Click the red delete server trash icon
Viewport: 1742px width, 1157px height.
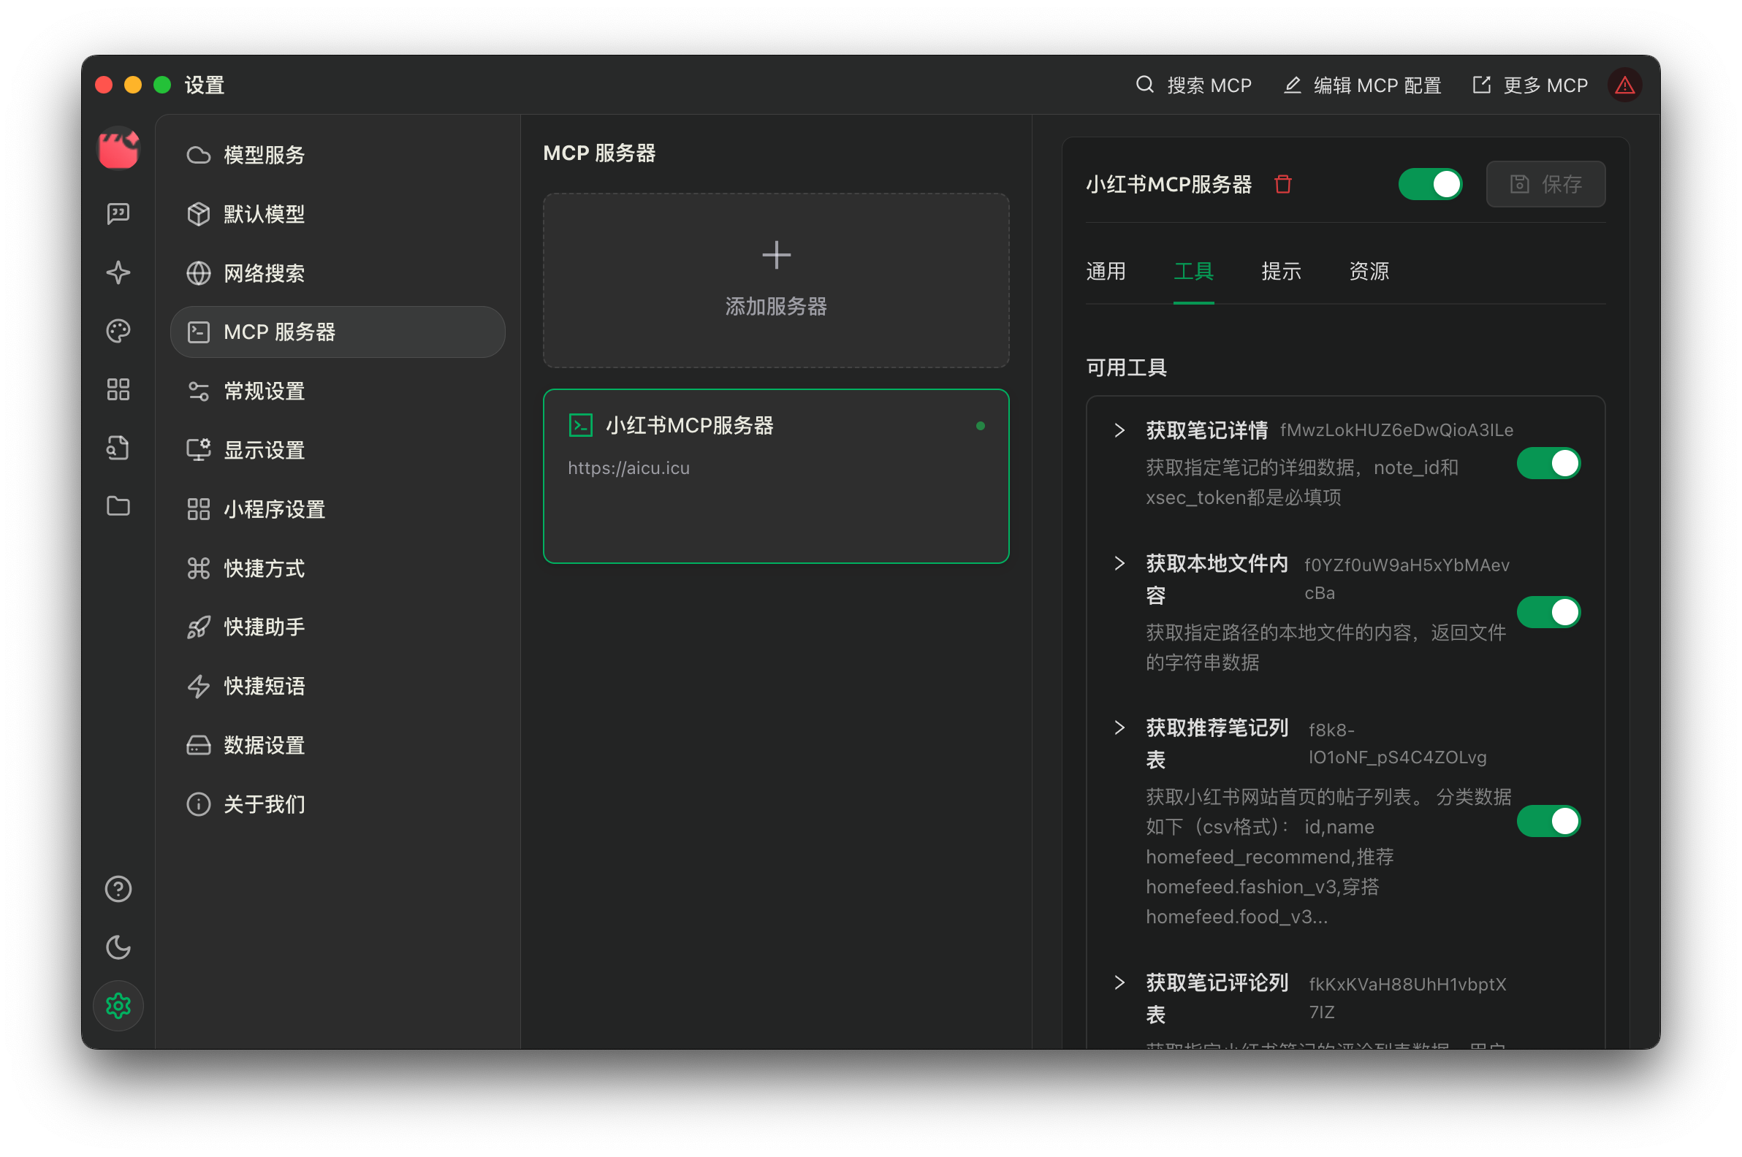[x=1283, y=184]
